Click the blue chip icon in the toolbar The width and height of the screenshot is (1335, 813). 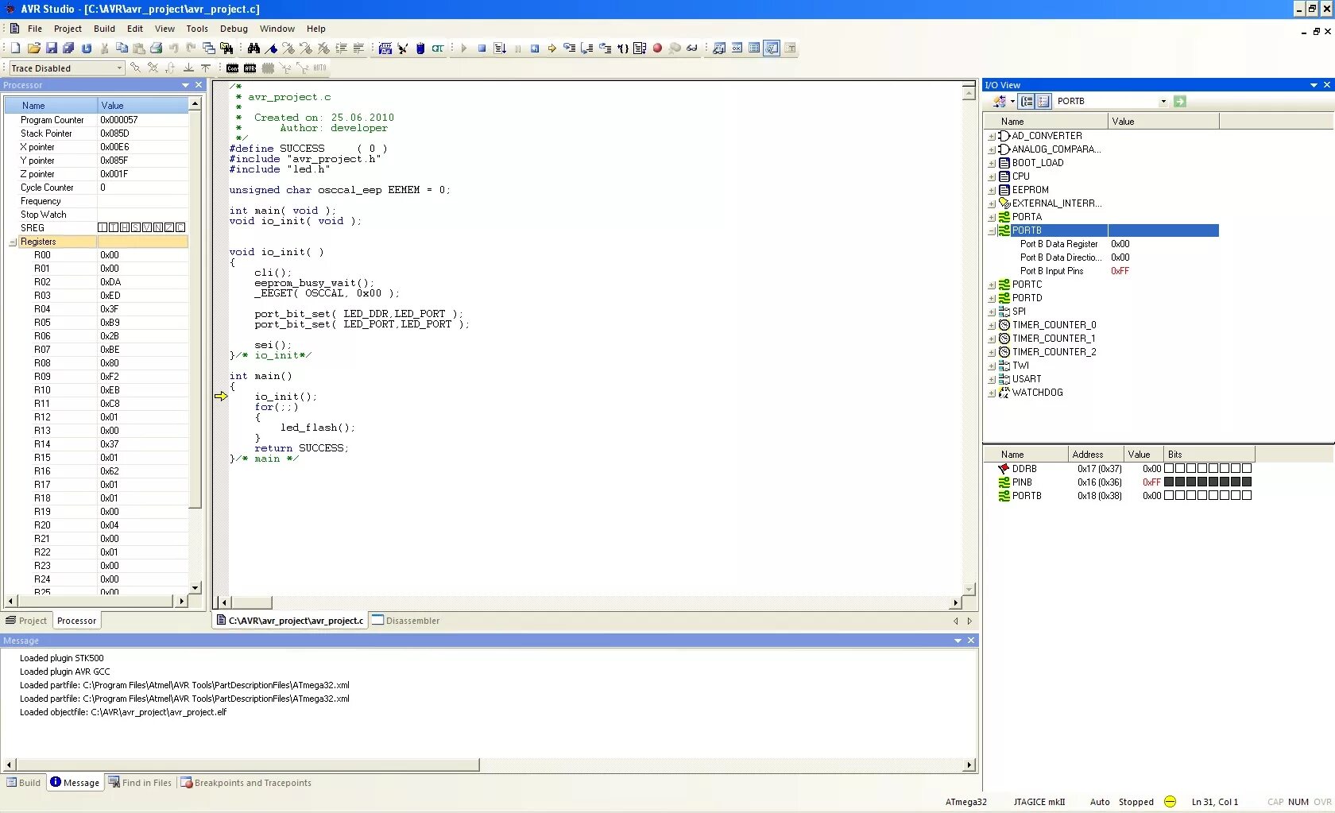(420, 48)
